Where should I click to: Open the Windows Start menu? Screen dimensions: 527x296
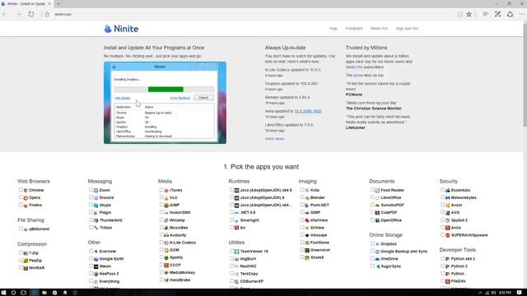click(x=3, y=293)
